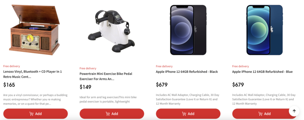The height and width of the screenshot is (120, 304).
Task: Open the blue iPhone 12 product image
Action: (x=264, y=30)
